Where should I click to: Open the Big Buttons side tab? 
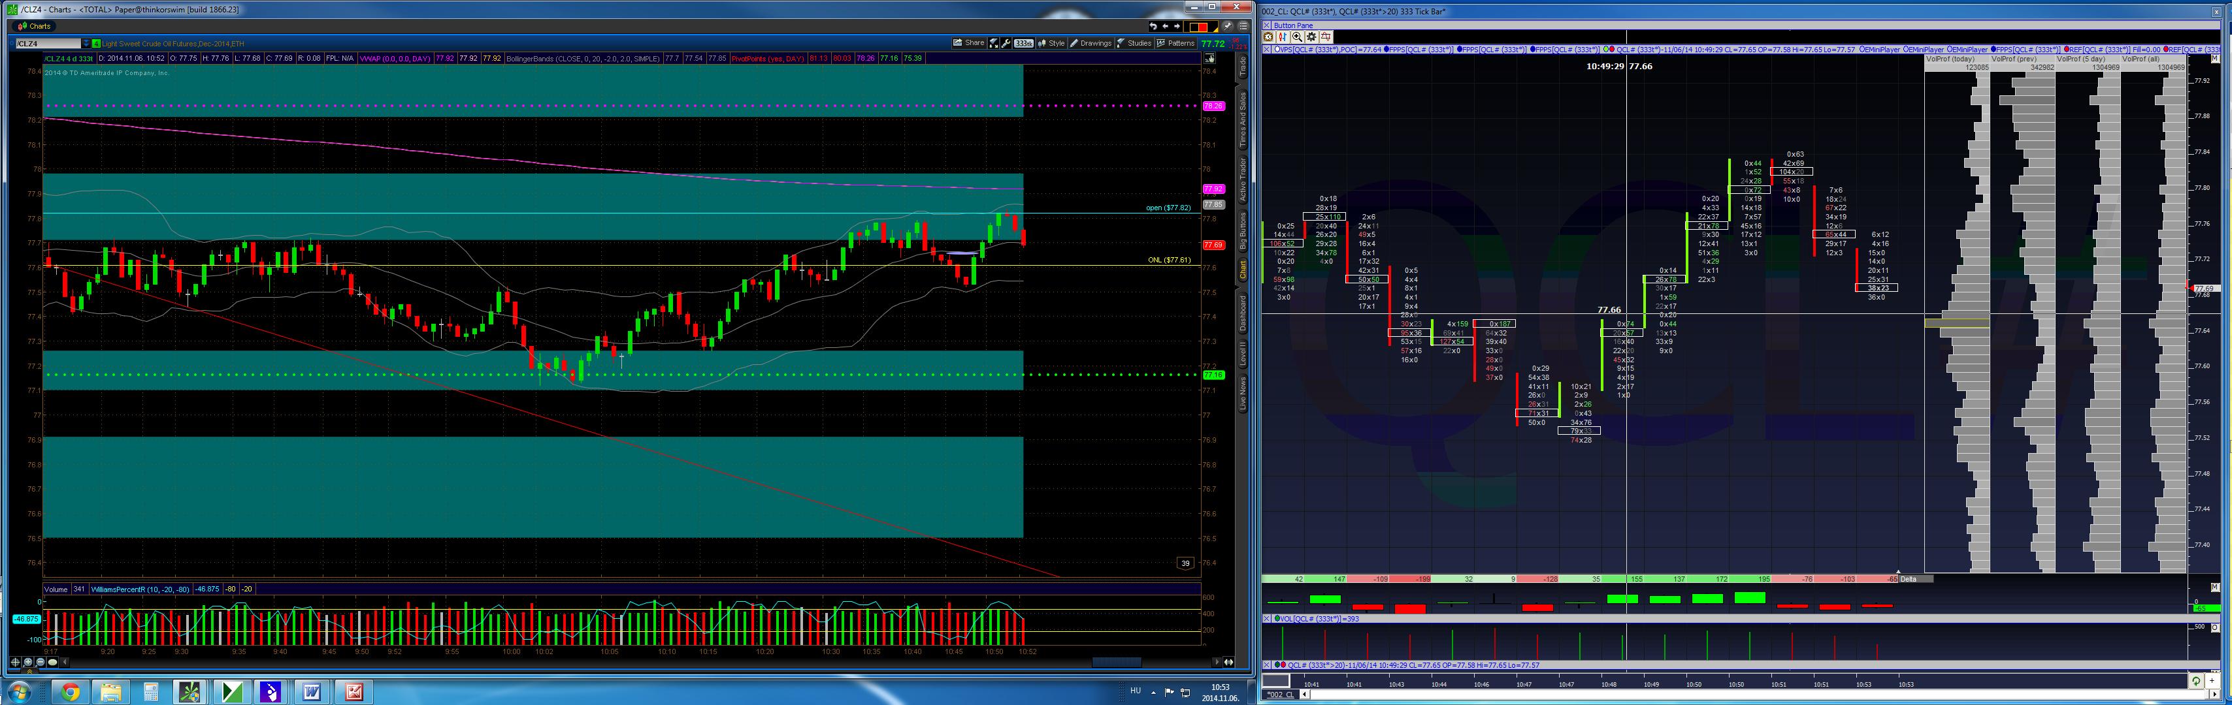tap(1243, 231)
